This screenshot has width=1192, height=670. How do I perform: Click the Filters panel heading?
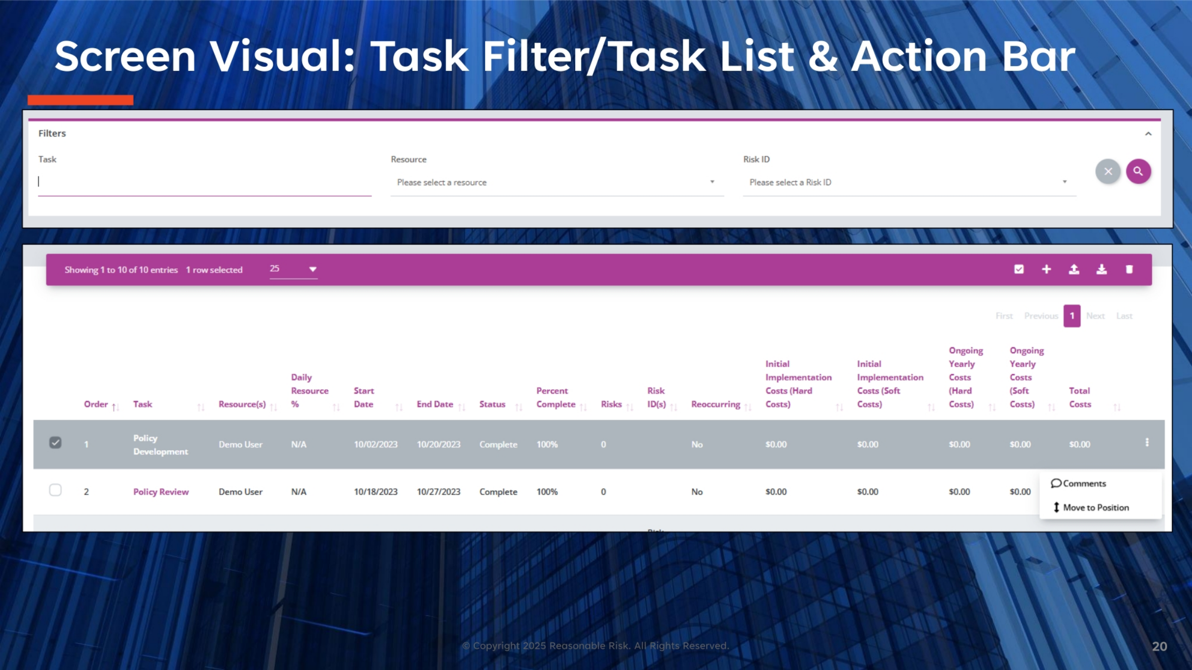52,134
